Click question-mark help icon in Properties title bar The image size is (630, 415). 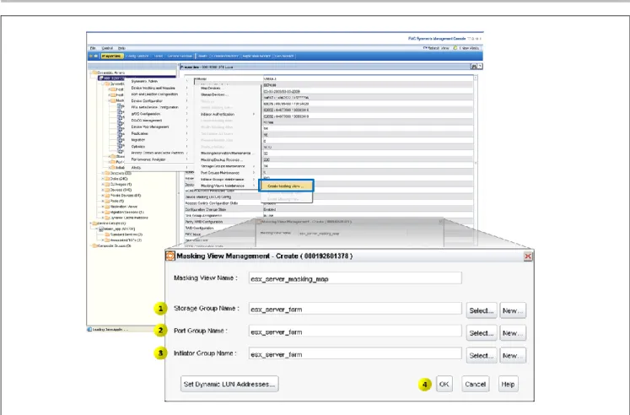coord(480,67)
